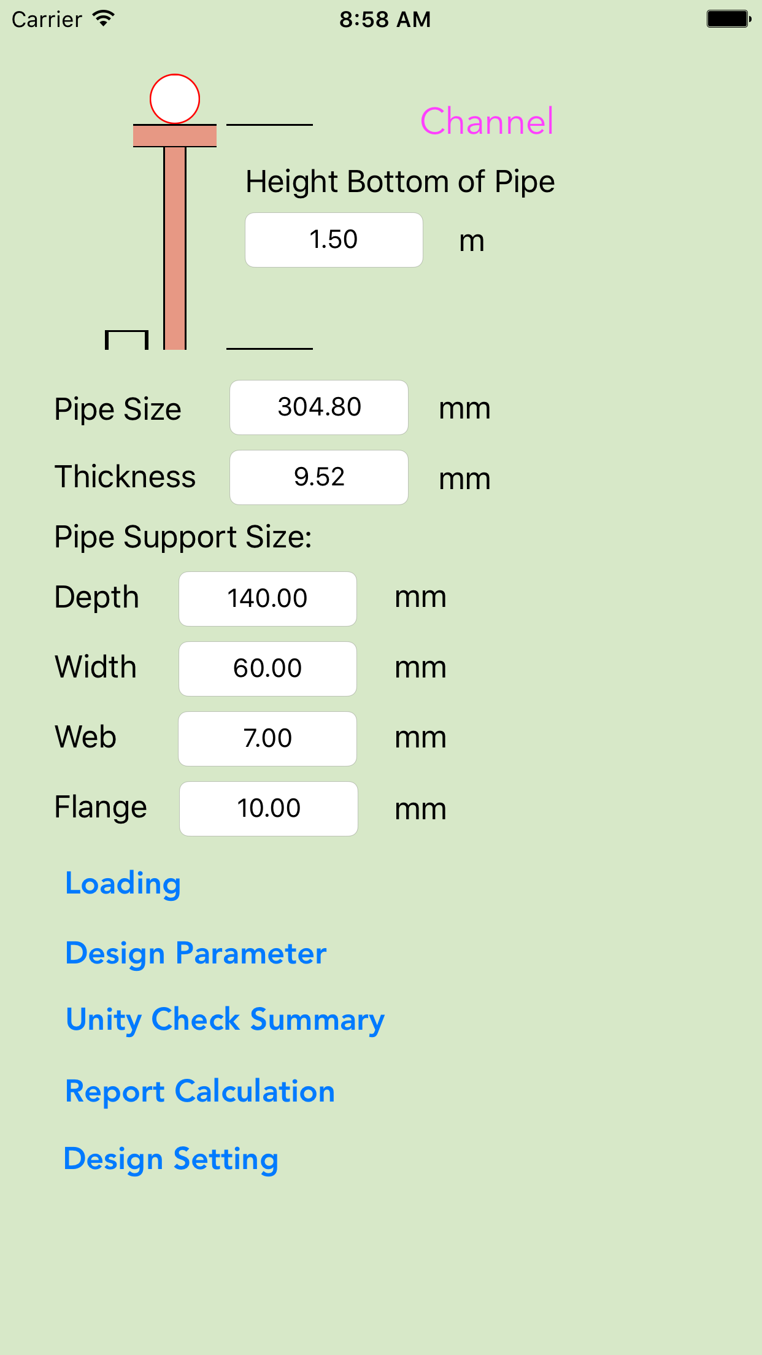Tap the clock time in status bar
Viewport: 762px width, 1355px height.
coord(385,19)
